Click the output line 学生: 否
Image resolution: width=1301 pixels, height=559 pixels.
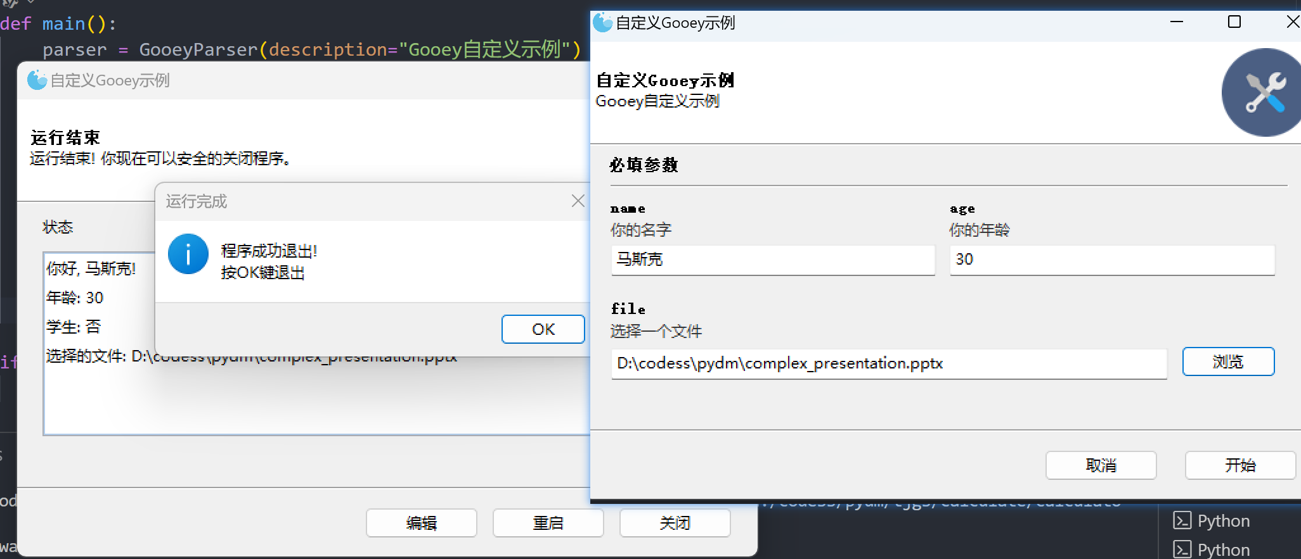(x=74, y=327)
